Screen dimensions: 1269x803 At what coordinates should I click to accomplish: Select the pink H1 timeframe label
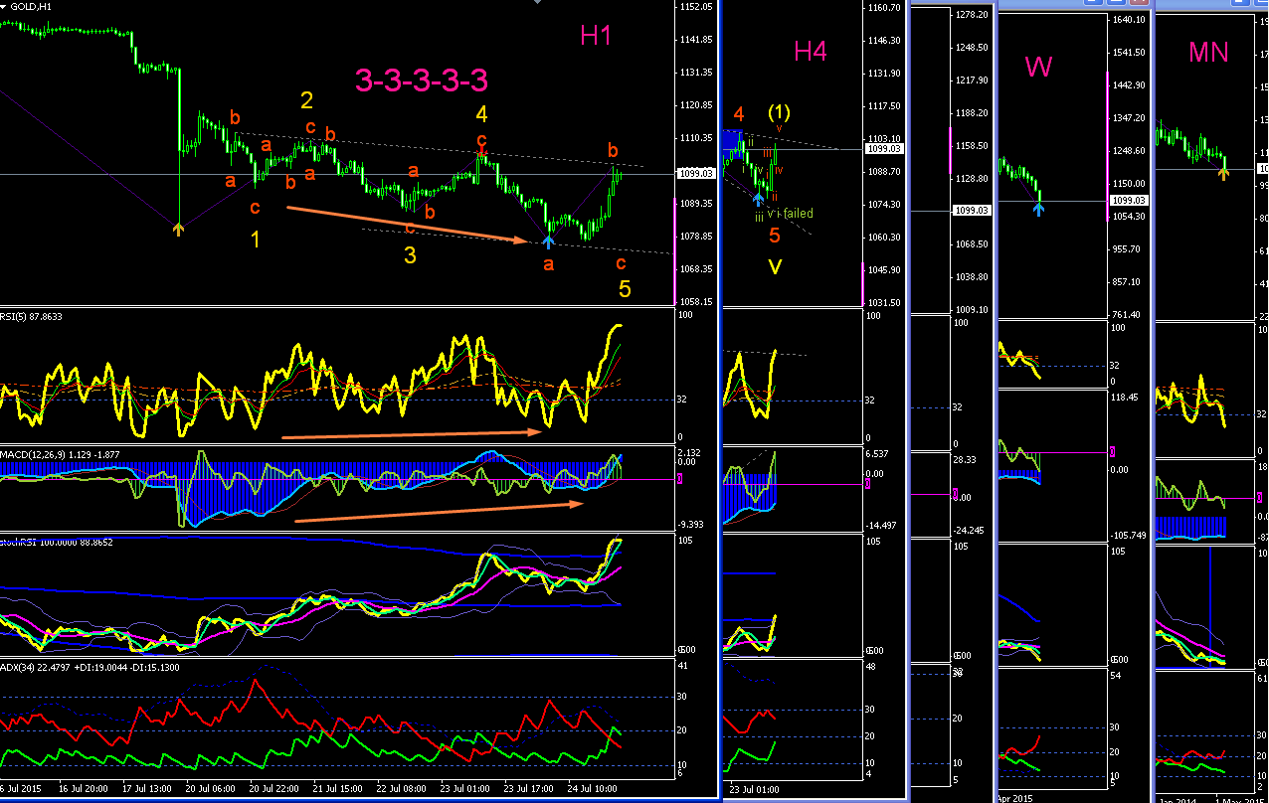[x=596, y=37]
